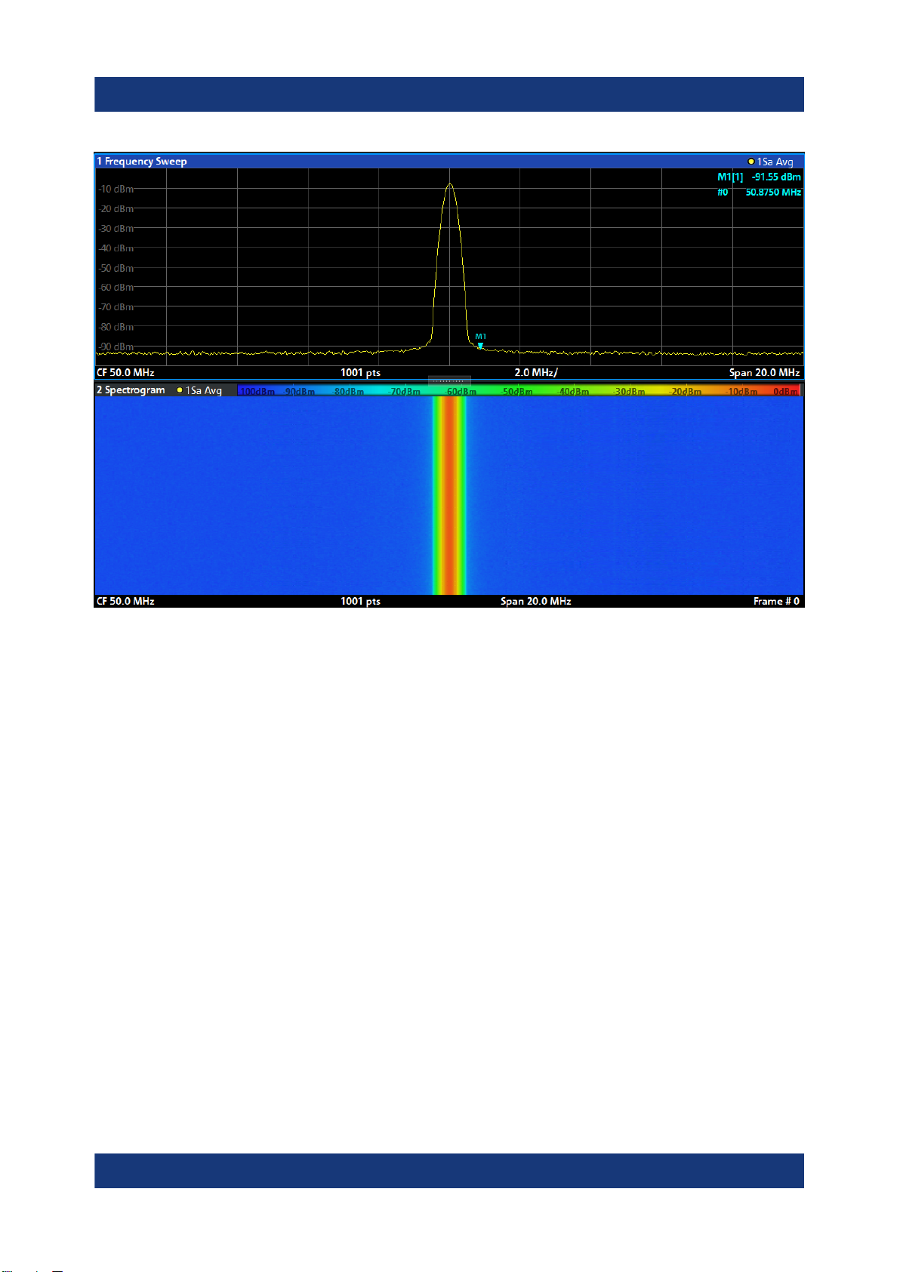This screenshot has height=1272, width=900.
Task: Click the 0dBm red end of color map
Action: (x=787, y=391)
